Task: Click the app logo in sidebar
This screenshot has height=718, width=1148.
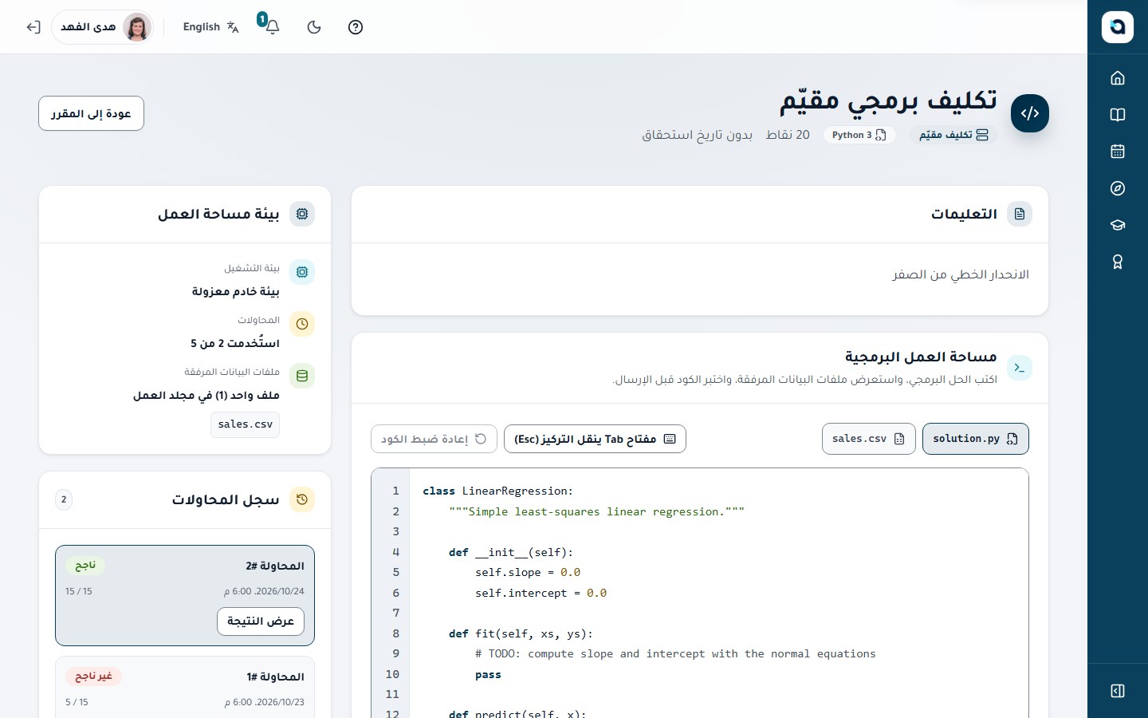Action: [x=1118, y=27]
